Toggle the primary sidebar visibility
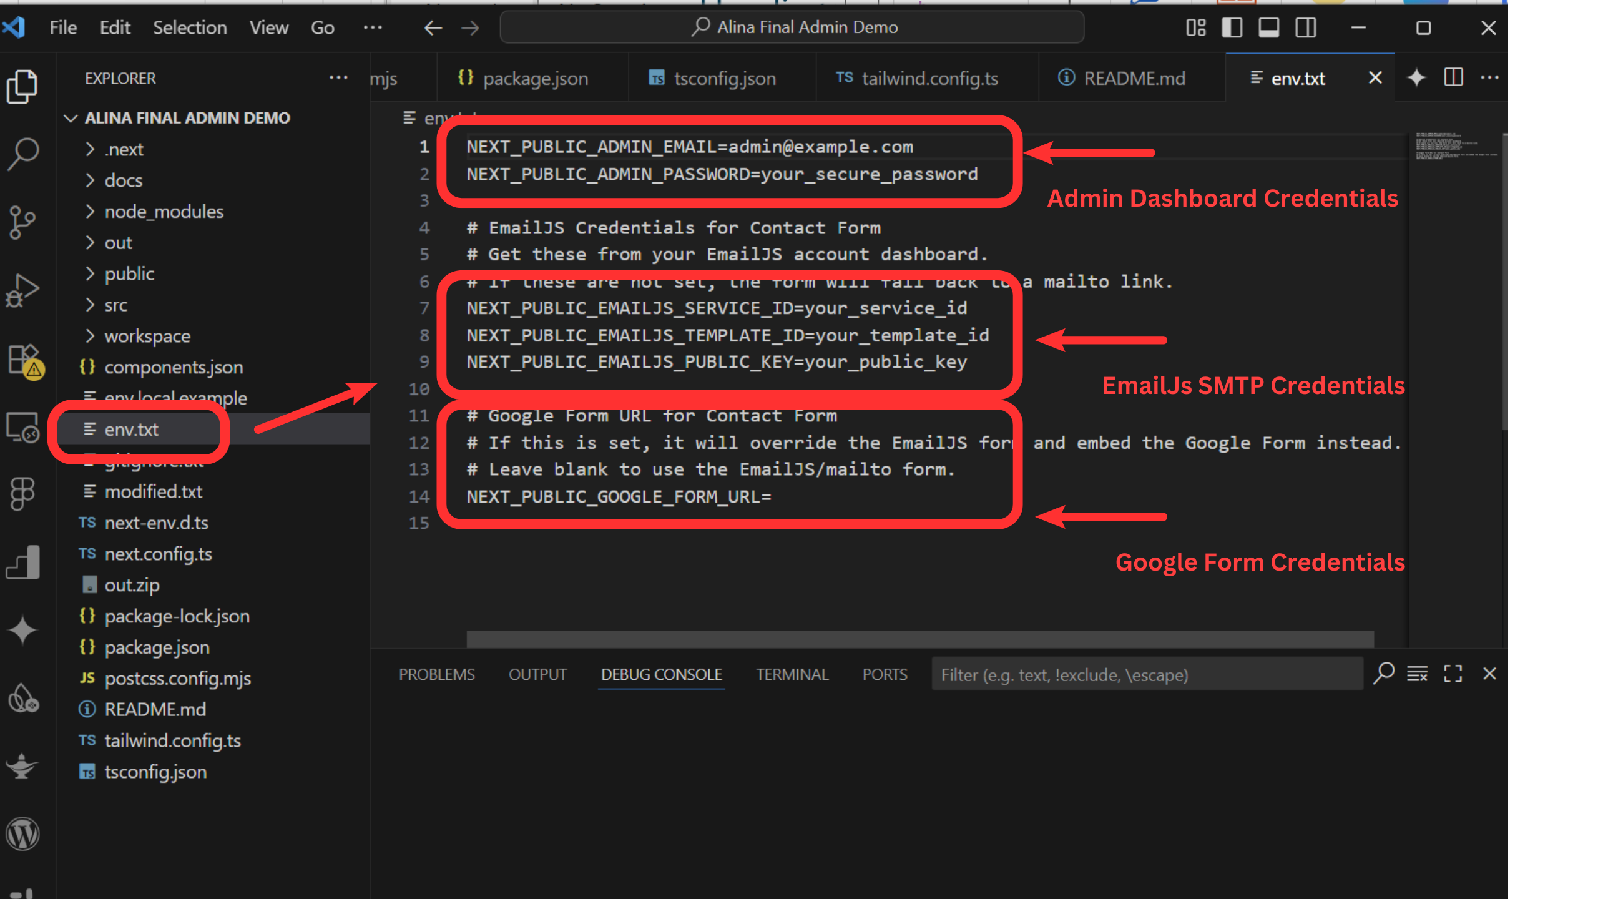Screen dimensions: 1598x899 pos(1231,27)
